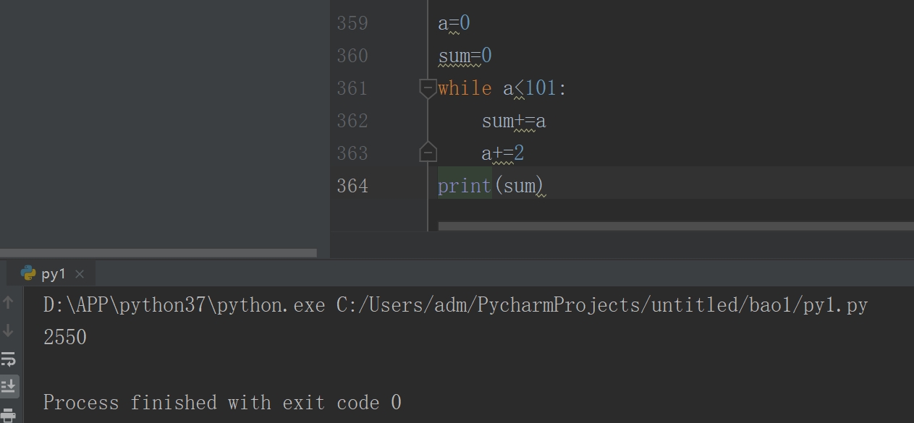Click line number 360 in the gutter
The height and width of the screenshot is (423, 914).
click(x=352, y=56)
